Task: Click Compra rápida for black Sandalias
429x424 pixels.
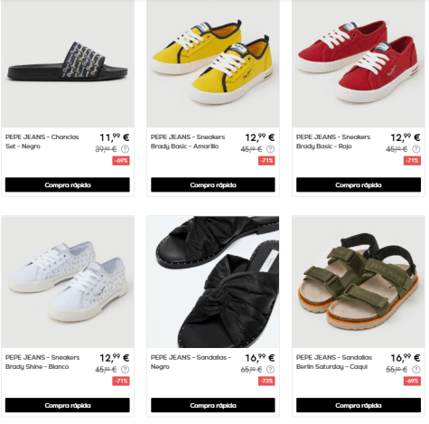Action: tap(213, 405)
